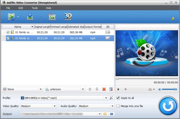Open the Help menu
180x119 pixels.
pyautogui.click(x=48, y=8)
